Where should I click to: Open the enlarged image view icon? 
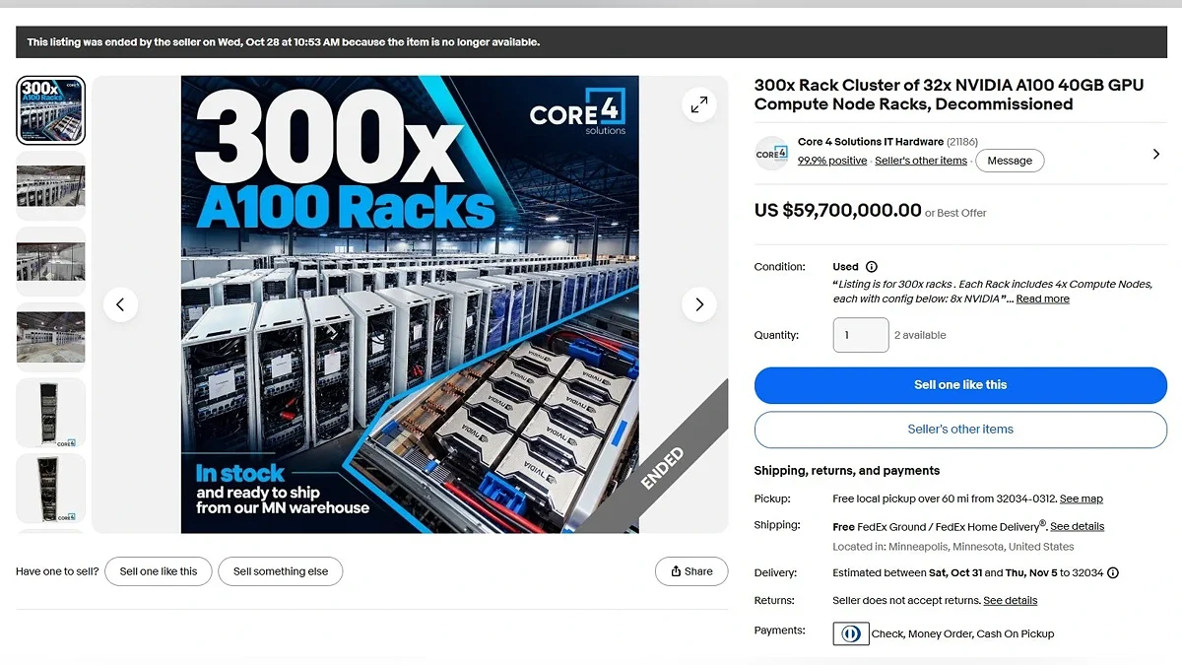coord(698,104)
